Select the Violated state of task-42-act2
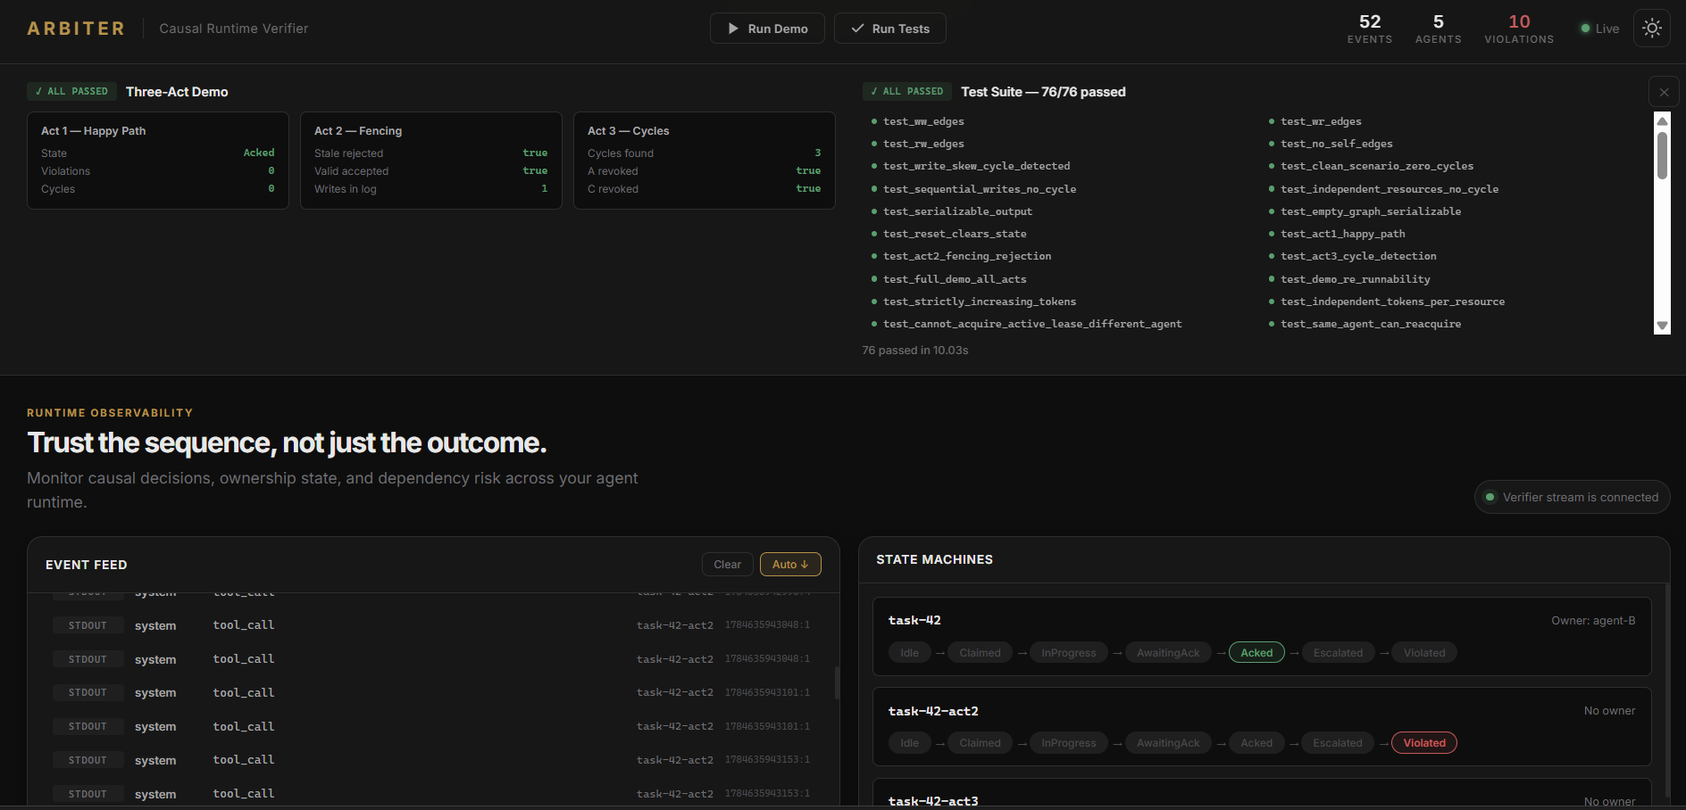1686x810 pixels. click(x=1424, y=743)
